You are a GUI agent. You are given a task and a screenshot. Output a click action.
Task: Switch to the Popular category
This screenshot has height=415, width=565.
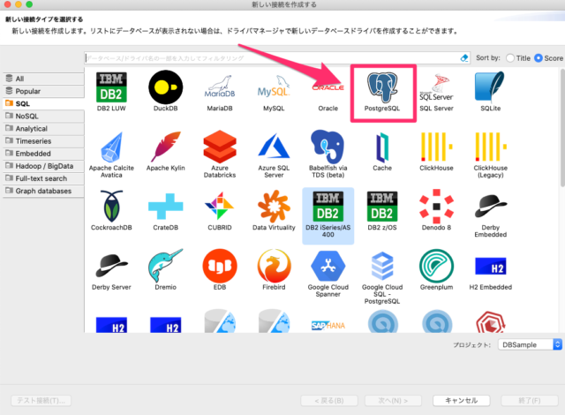43,91
